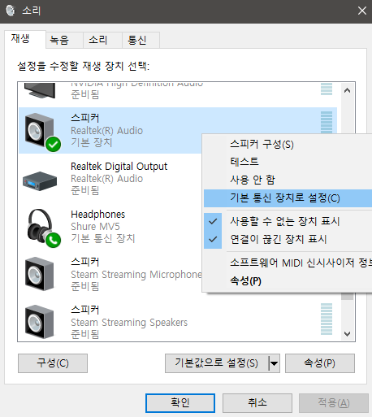The image size is (372, 417).
Task: Click the Shure MV5 label
Action: [95, 227]
